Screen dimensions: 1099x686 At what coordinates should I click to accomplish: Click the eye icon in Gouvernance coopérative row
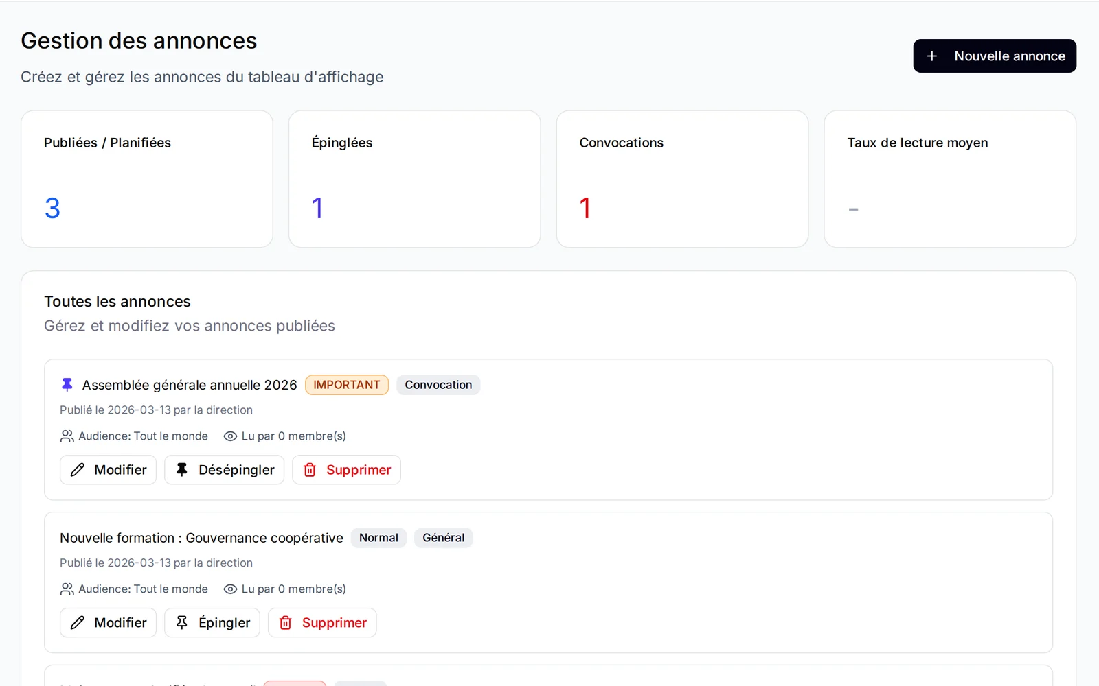click(230, 589)
